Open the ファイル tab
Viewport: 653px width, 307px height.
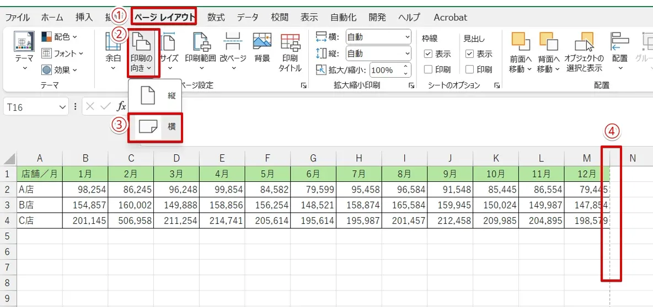(x=18, y=18)
